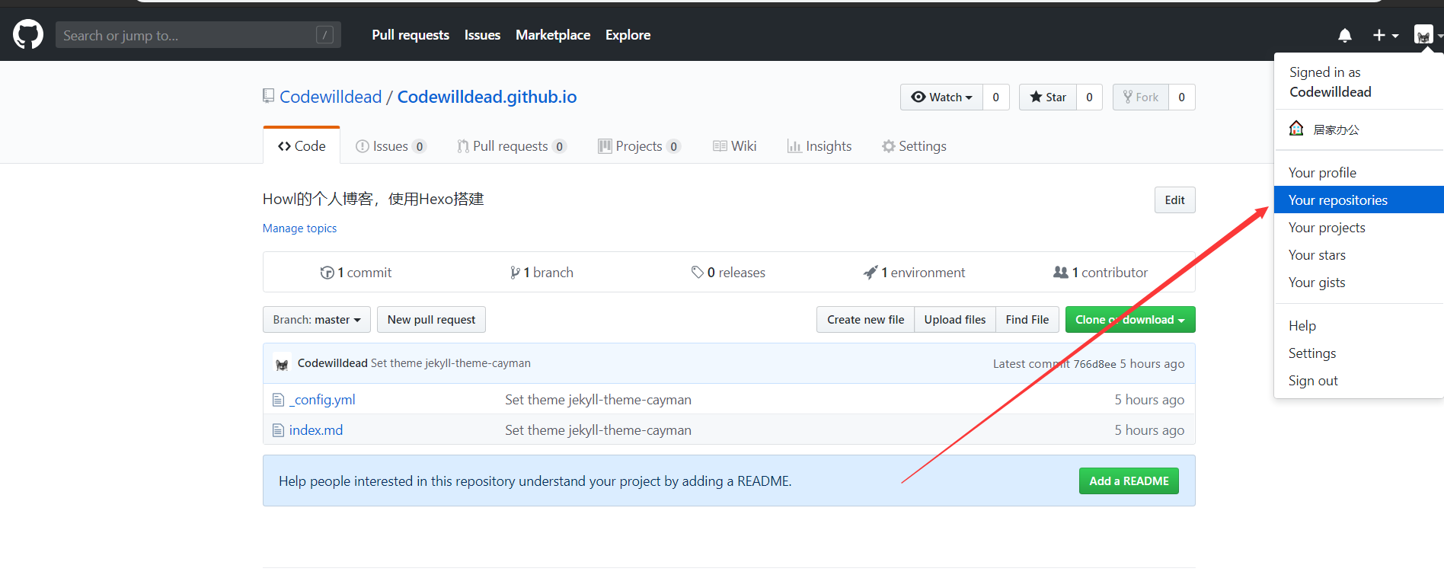Focus the Search or jump to field
This screenshot has height=578, width=1444.
tap(198, 35)
